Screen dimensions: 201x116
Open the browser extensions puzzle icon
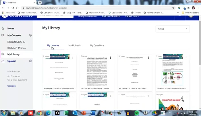189,8
